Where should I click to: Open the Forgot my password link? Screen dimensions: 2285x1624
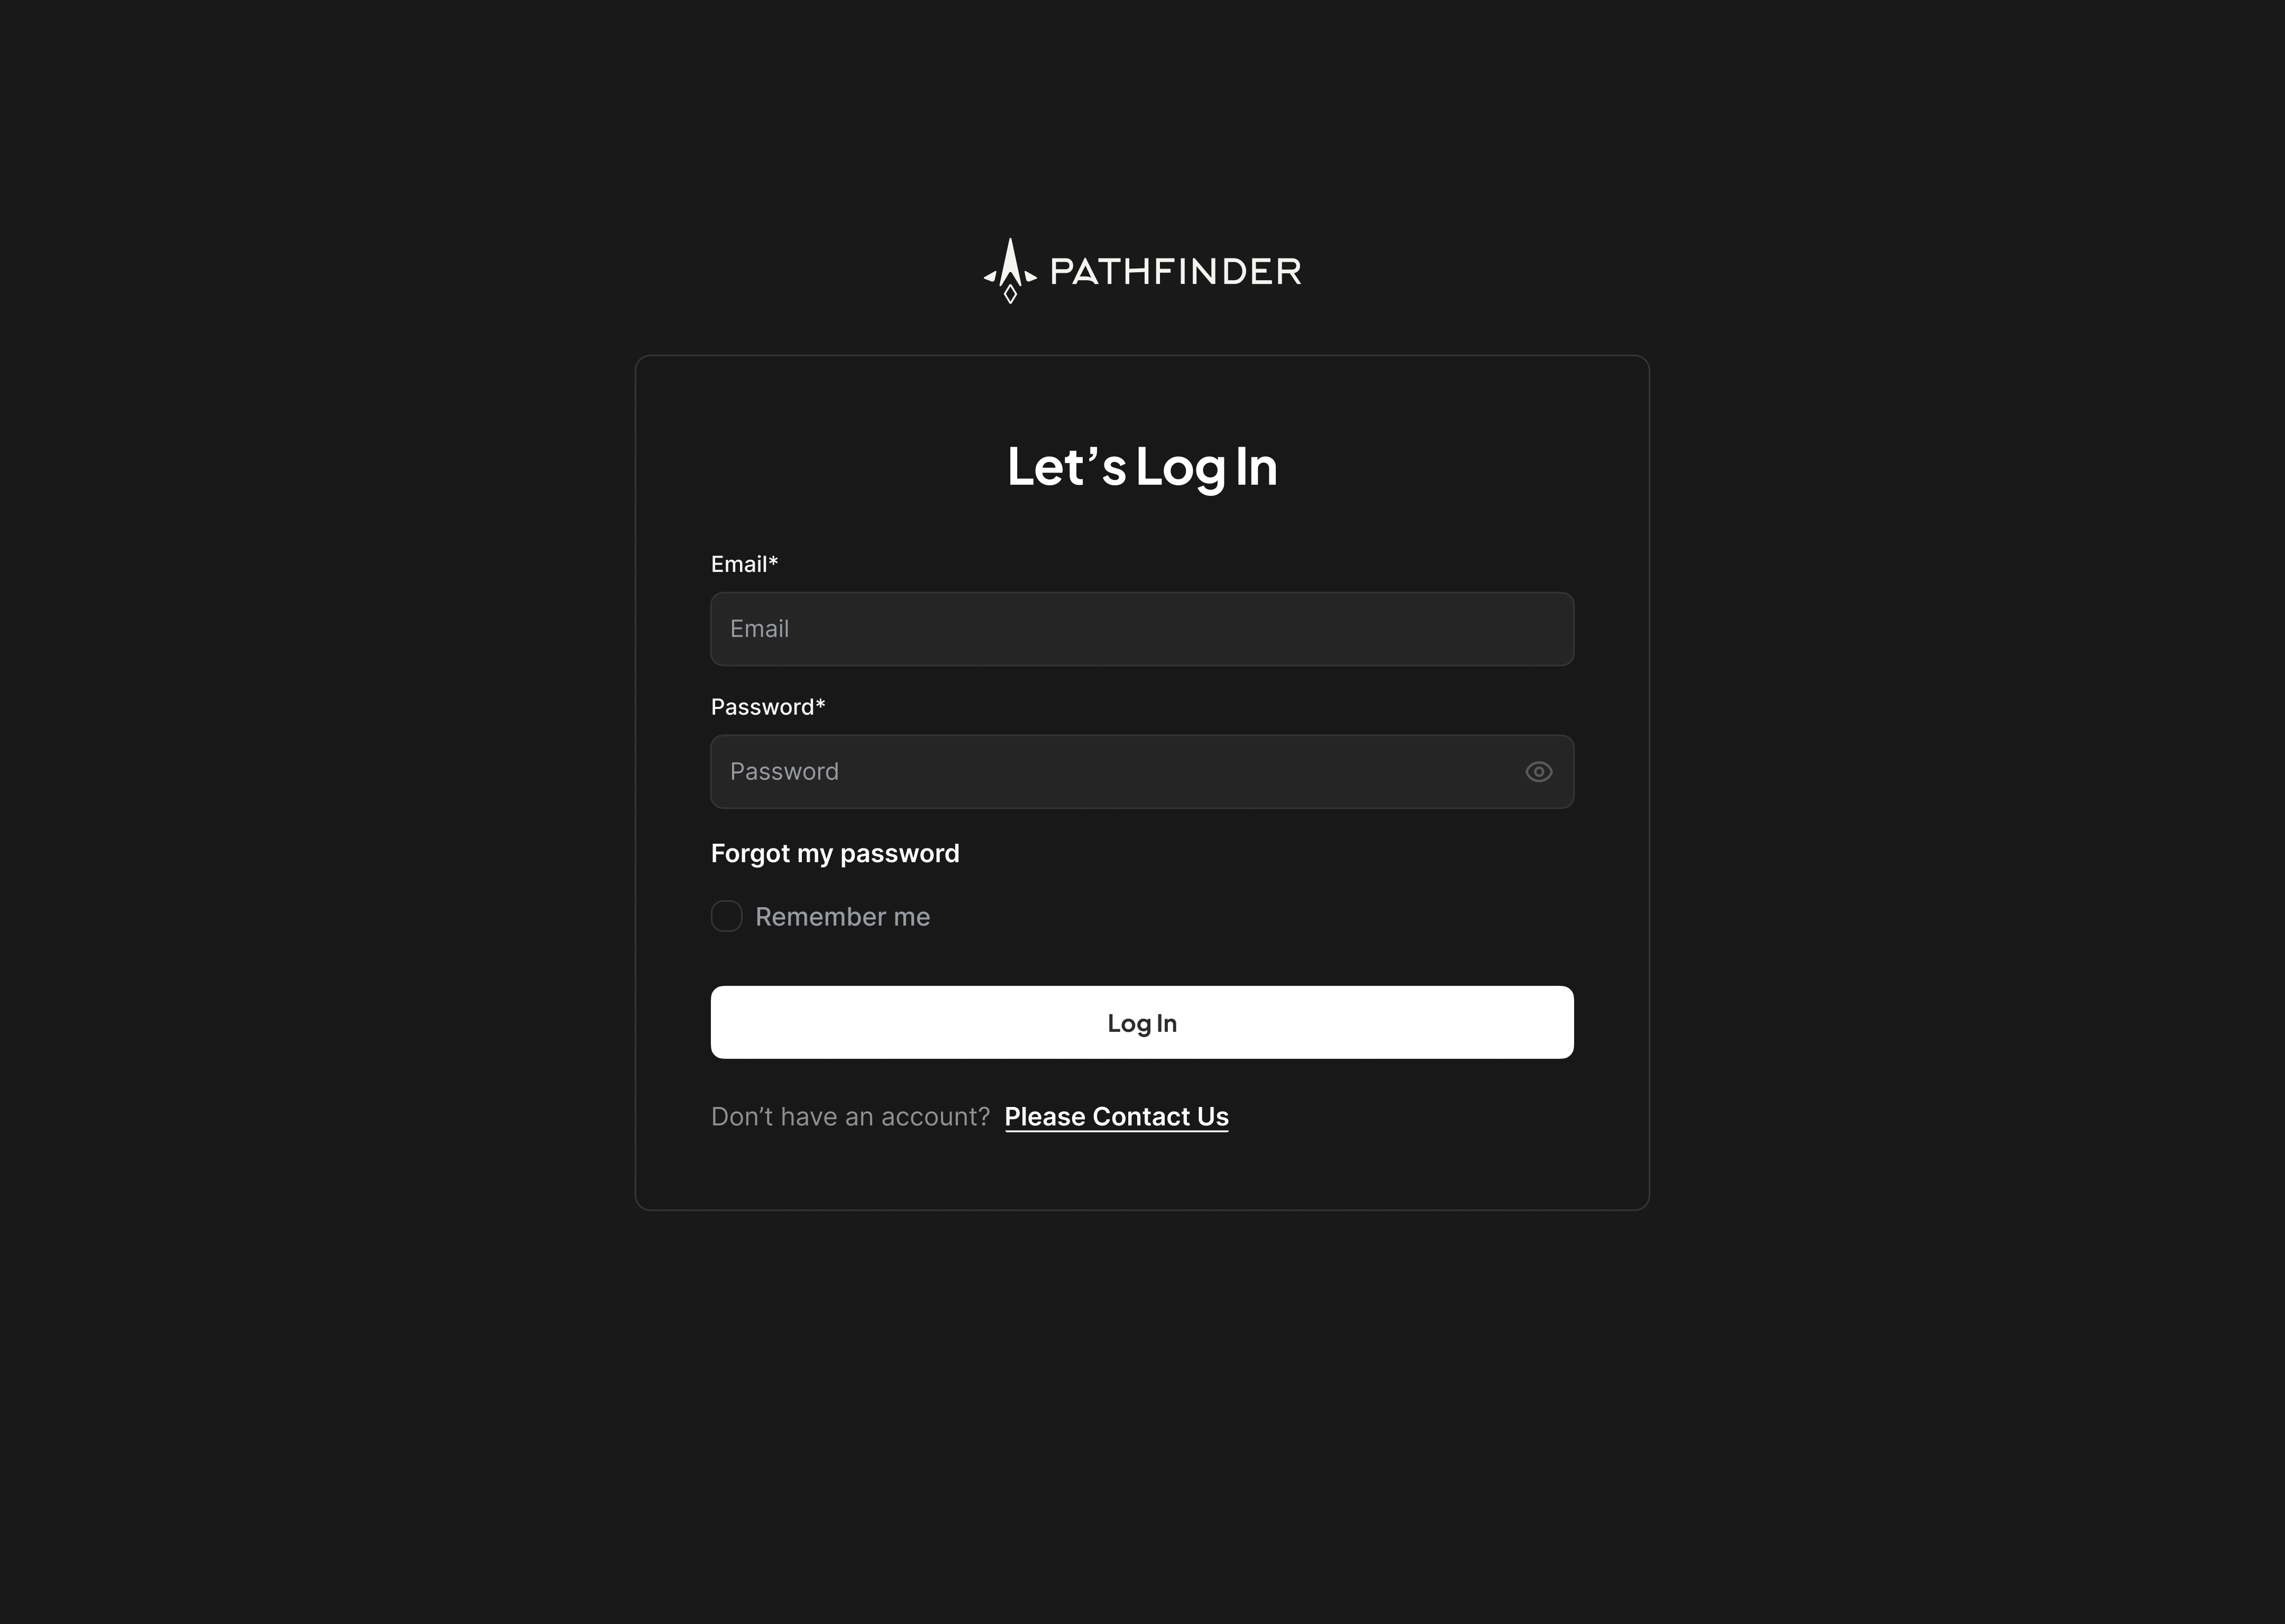[834, 854]
